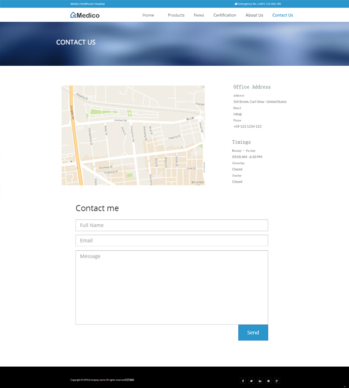Click the ambulance icon beside Emergency No.

(236, 4)
